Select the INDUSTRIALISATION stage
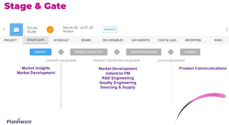This screenshot has width=229, height=125. click(144, 52)
